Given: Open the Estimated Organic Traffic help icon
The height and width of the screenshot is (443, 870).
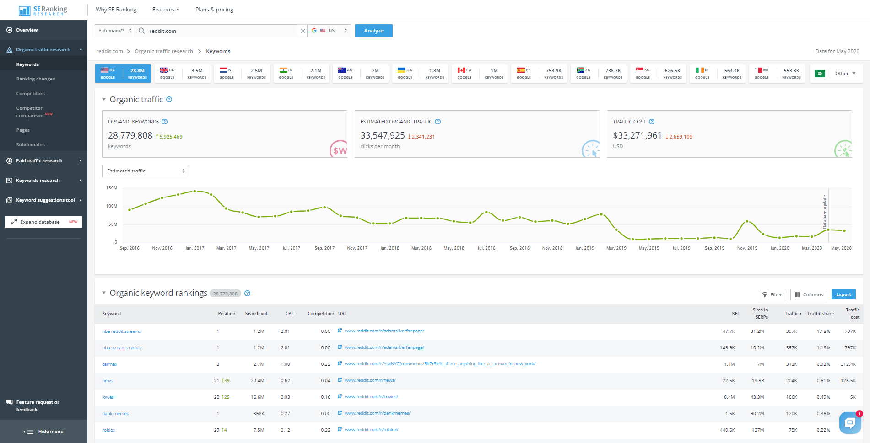Looking at the screenshot, I should pyautogui.click(x=438, y=122).
